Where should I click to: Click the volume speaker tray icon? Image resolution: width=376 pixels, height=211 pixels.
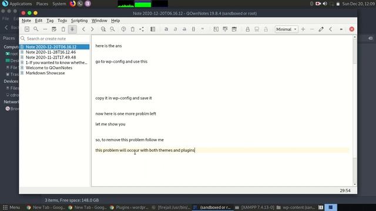tap(325, 4)
